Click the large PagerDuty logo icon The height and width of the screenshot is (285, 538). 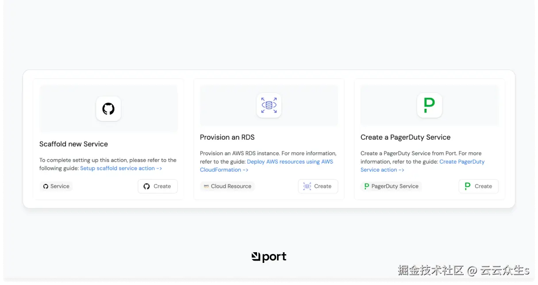point(430,105)
